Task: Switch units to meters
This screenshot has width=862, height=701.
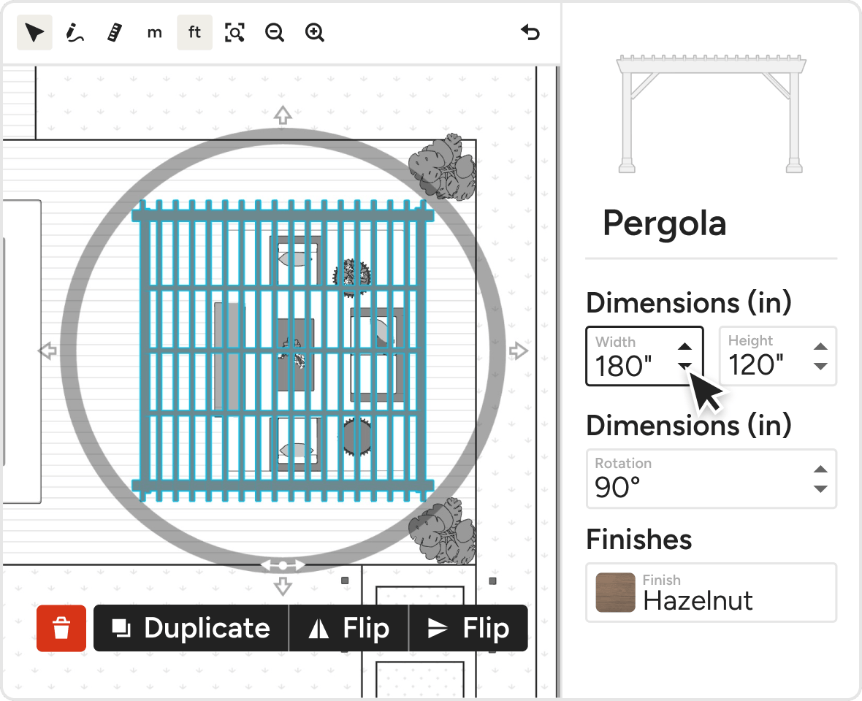Action: tap(154, 33)
